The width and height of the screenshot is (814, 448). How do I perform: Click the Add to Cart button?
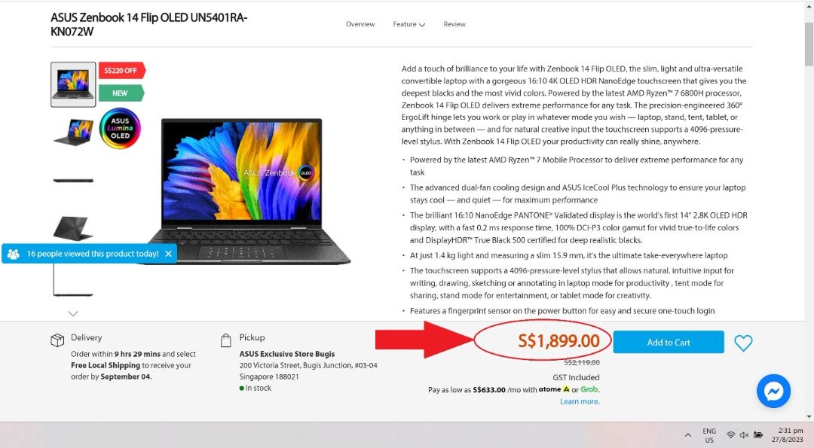[x=668, y=343]
